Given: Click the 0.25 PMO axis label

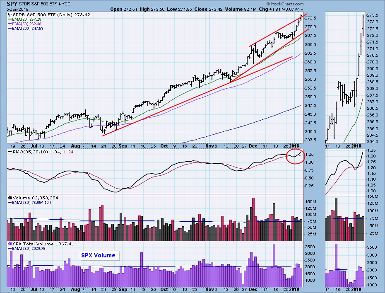Looking at the screenshot, I should click(309, 186).
